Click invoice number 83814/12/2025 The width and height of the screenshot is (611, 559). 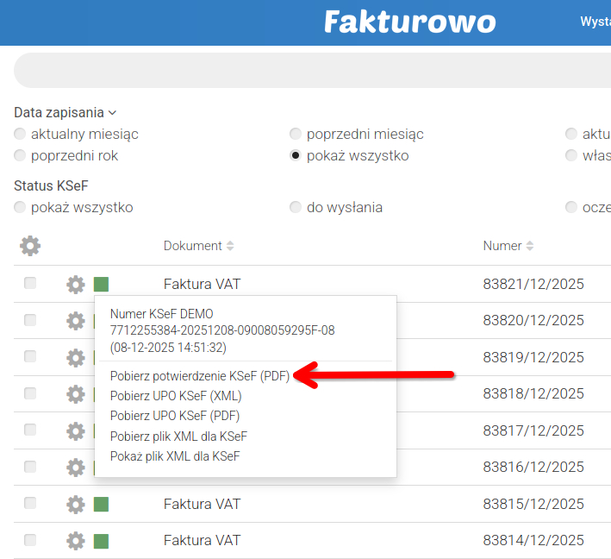(533, 540)
